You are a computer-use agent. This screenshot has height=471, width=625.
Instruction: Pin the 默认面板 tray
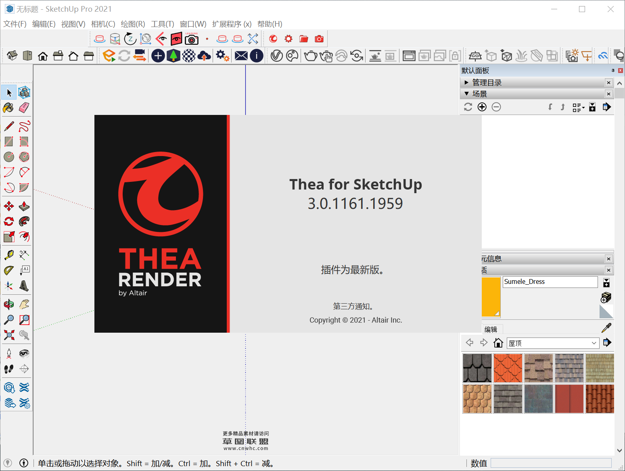613,71
